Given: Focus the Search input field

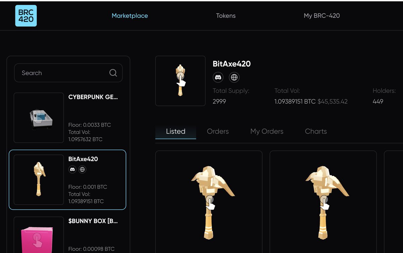Looking at the screenshot, I should (68, 73).
